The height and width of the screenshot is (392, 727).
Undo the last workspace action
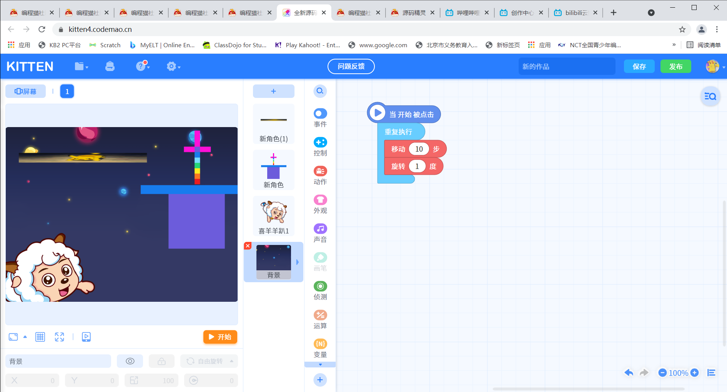point(629,372)
